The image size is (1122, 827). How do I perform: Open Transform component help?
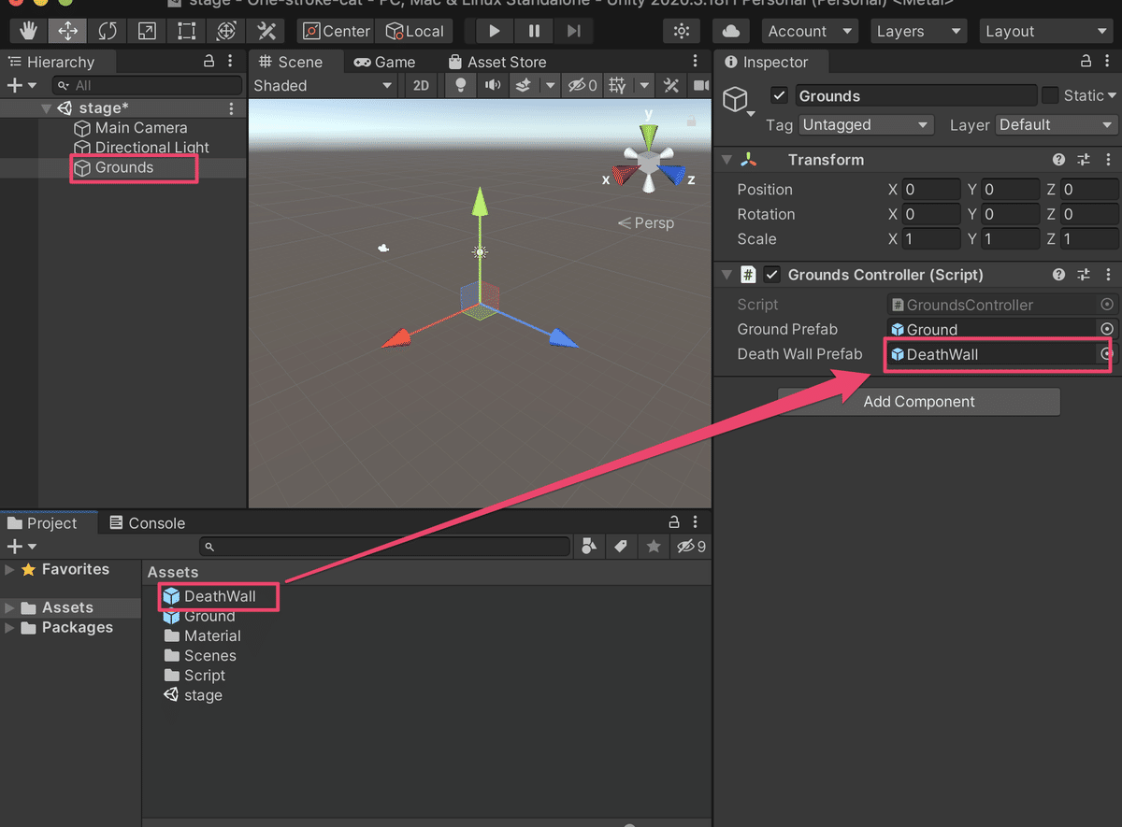pos(1058,160)
